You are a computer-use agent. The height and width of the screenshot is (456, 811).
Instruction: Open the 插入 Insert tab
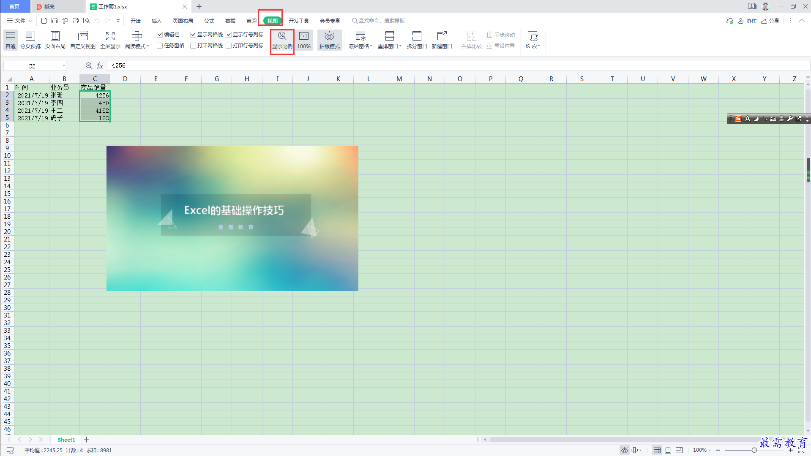pyautogui.click(x=157, y=21)
